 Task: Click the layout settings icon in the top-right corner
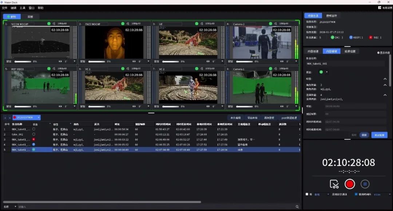(380, 8)
